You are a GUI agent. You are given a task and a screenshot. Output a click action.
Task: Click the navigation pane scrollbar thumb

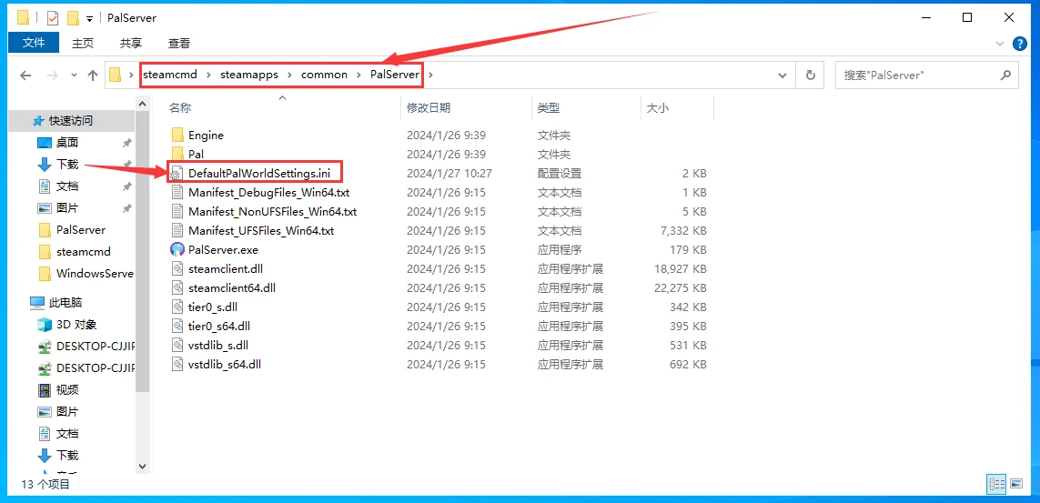(143, 252)
